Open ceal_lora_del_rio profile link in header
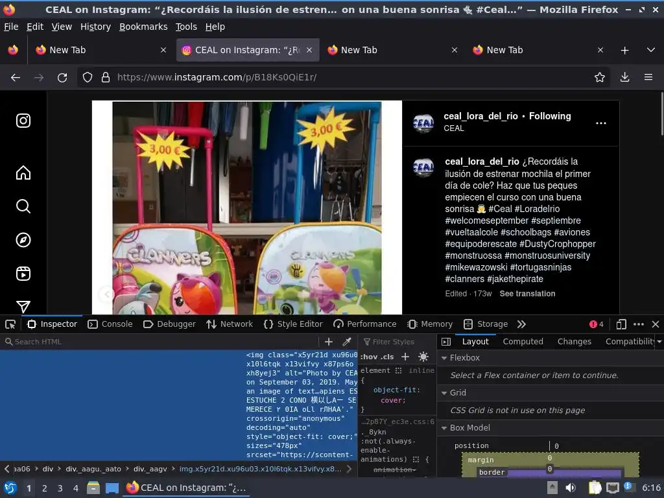 (x=480, y=116)
